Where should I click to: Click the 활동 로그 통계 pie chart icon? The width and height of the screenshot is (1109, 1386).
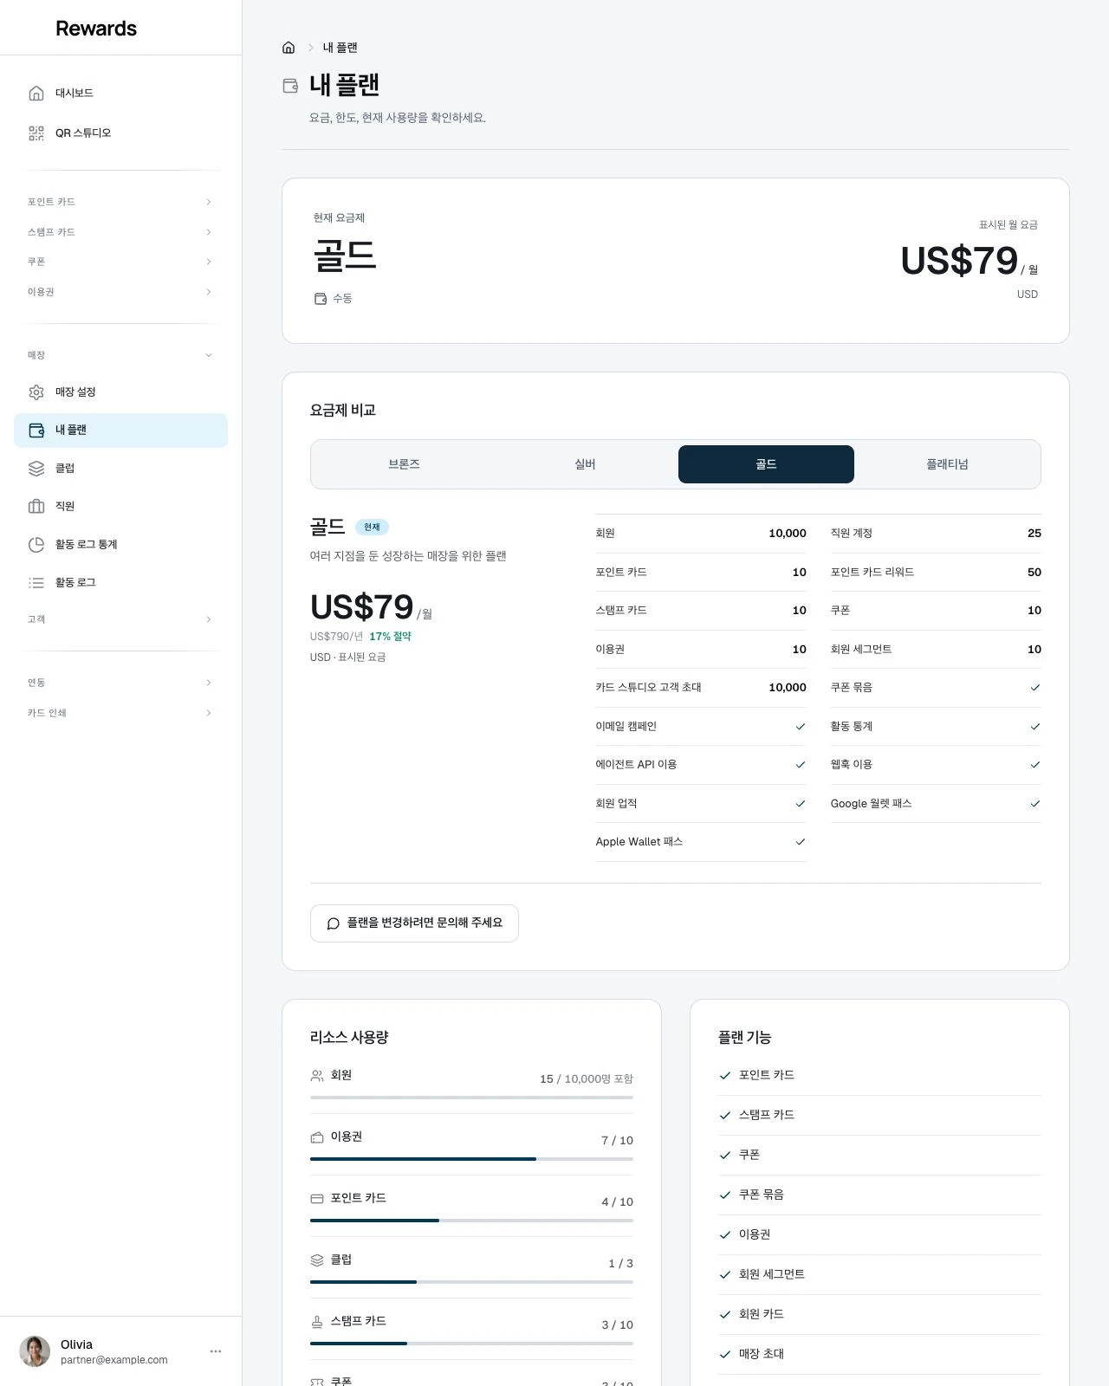coord(36,544)
